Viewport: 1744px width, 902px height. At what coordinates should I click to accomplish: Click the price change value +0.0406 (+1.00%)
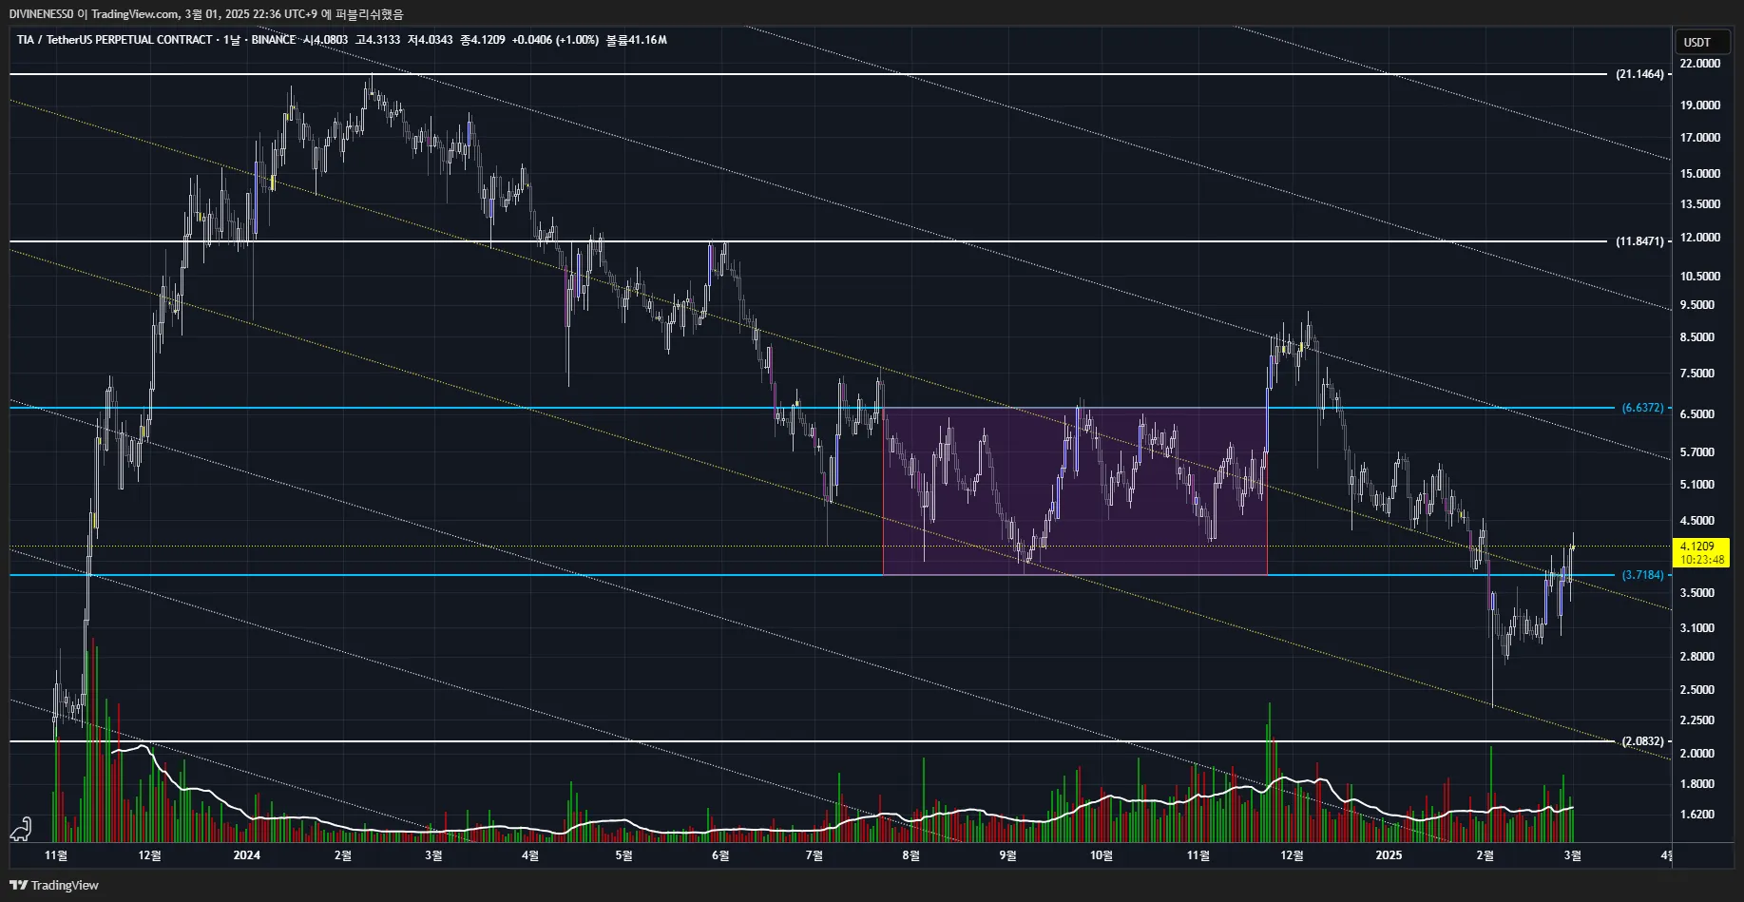555,40
